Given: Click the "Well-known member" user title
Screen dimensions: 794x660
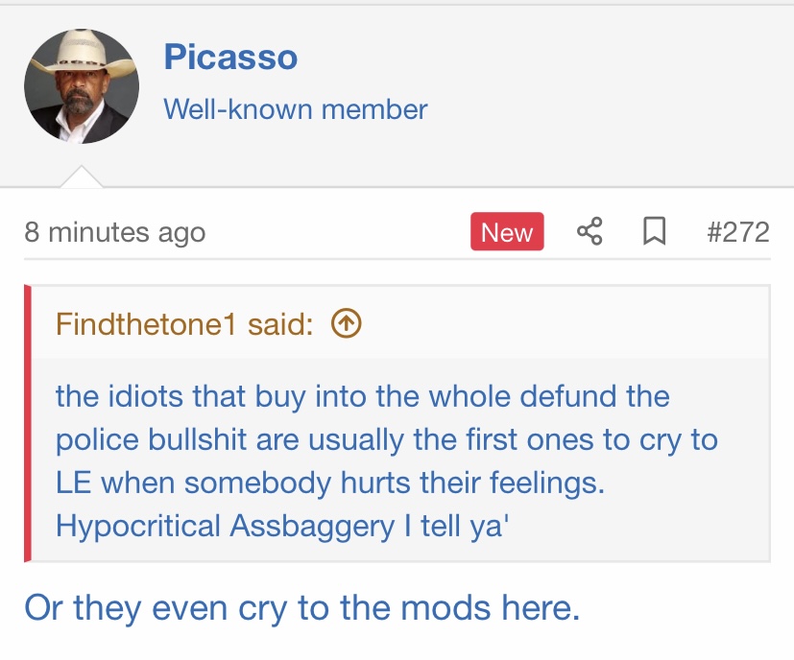Looking at the screenshot, I should pos(295,109).
